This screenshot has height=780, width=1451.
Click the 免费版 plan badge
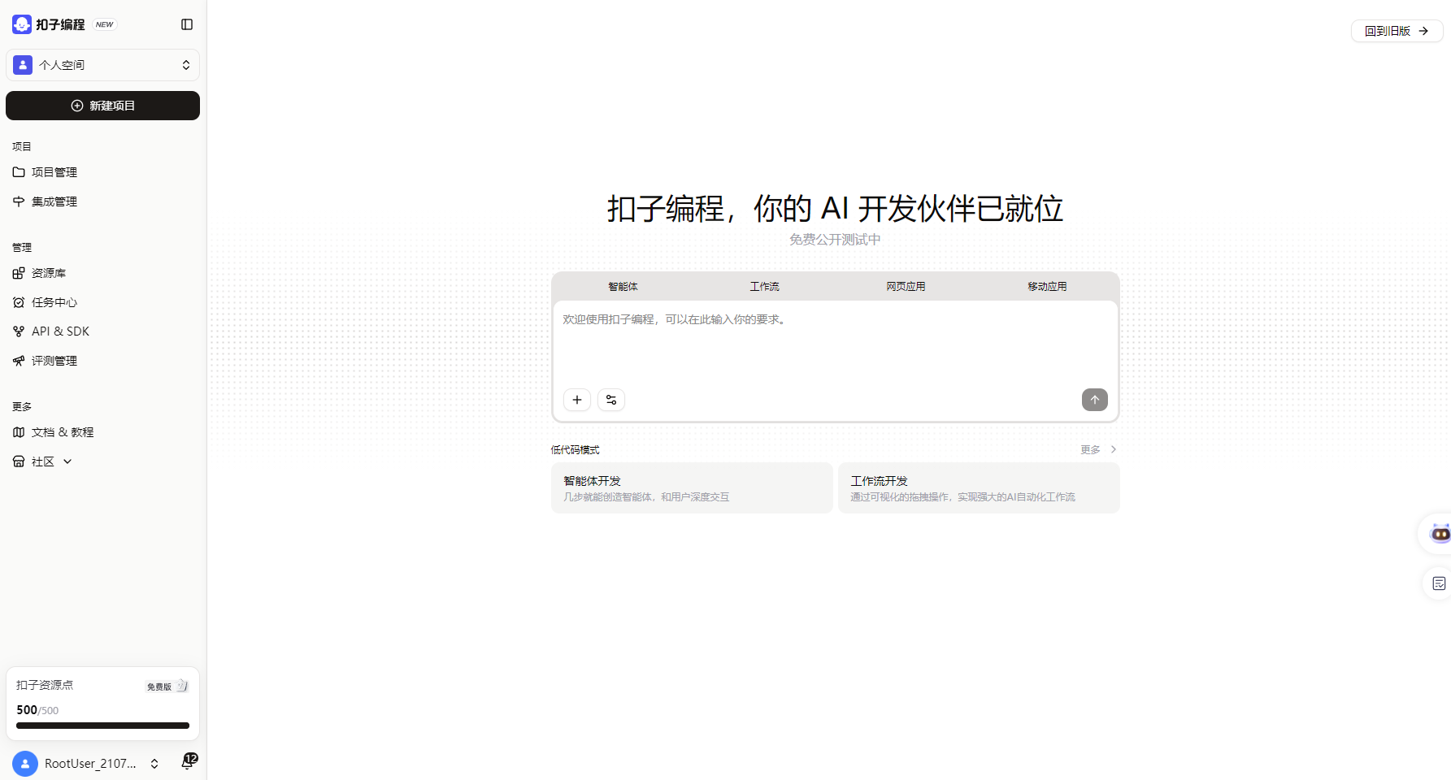[x=167, y=687]
